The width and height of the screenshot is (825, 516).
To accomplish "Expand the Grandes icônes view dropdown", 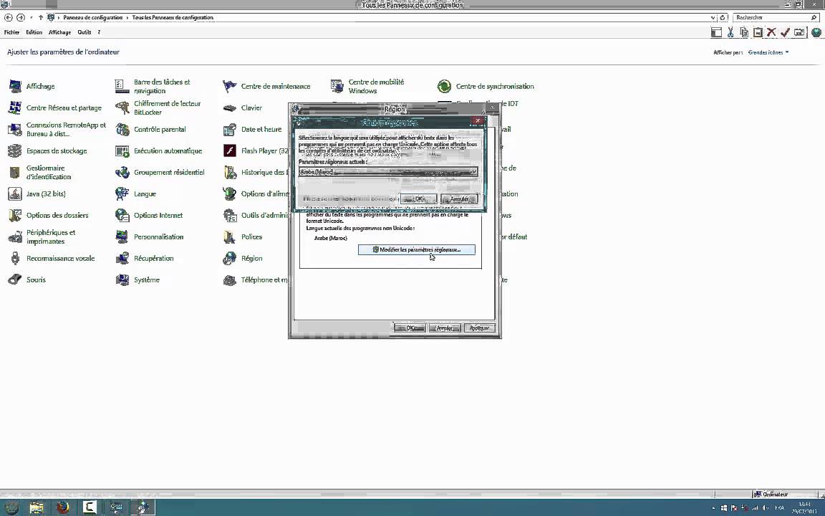I will pos(768,52).
